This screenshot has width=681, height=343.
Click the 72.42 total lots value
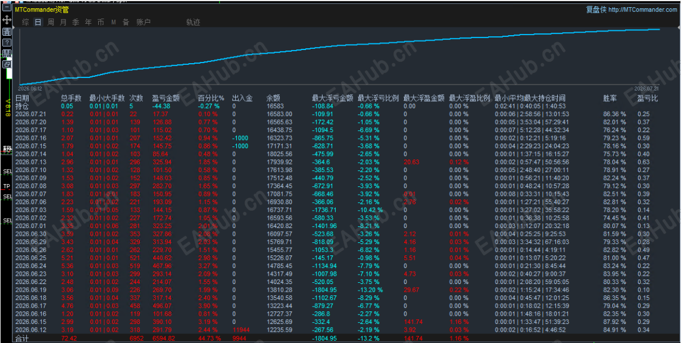tap(68, 338)
